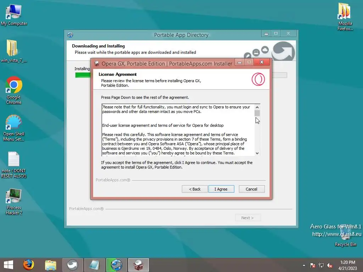Click 'Downloading and Installing' heading text
This screenshot has height=272, width=363.
click(x=99, y=46)
